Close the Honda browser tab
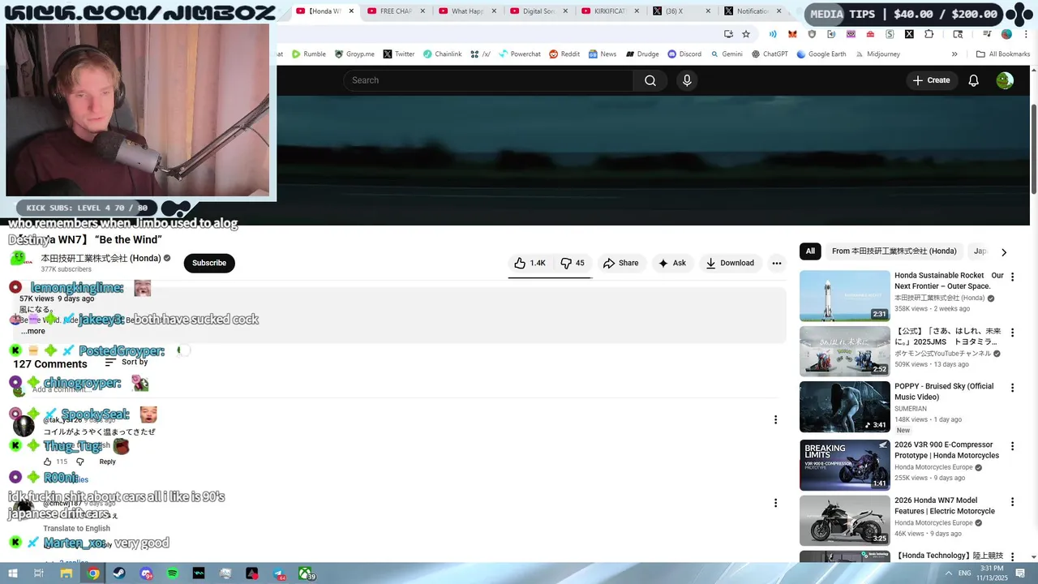The image size is (1038, 584). 351,11
